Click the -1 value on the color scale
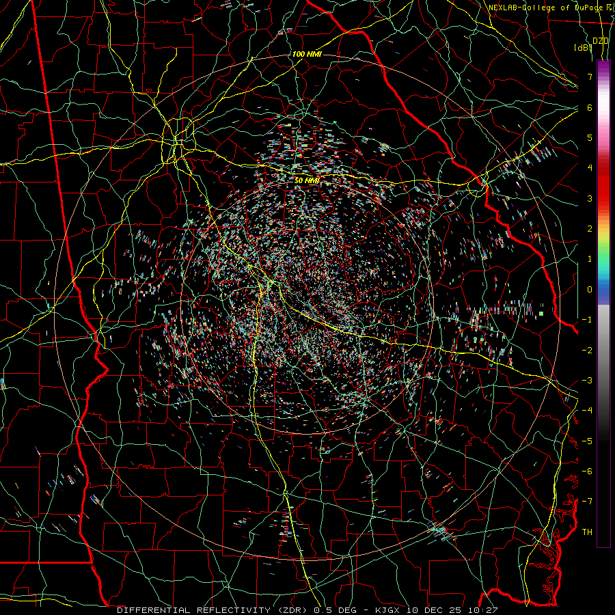The width and height of the screenshot is (615, 615). point(587,320)
